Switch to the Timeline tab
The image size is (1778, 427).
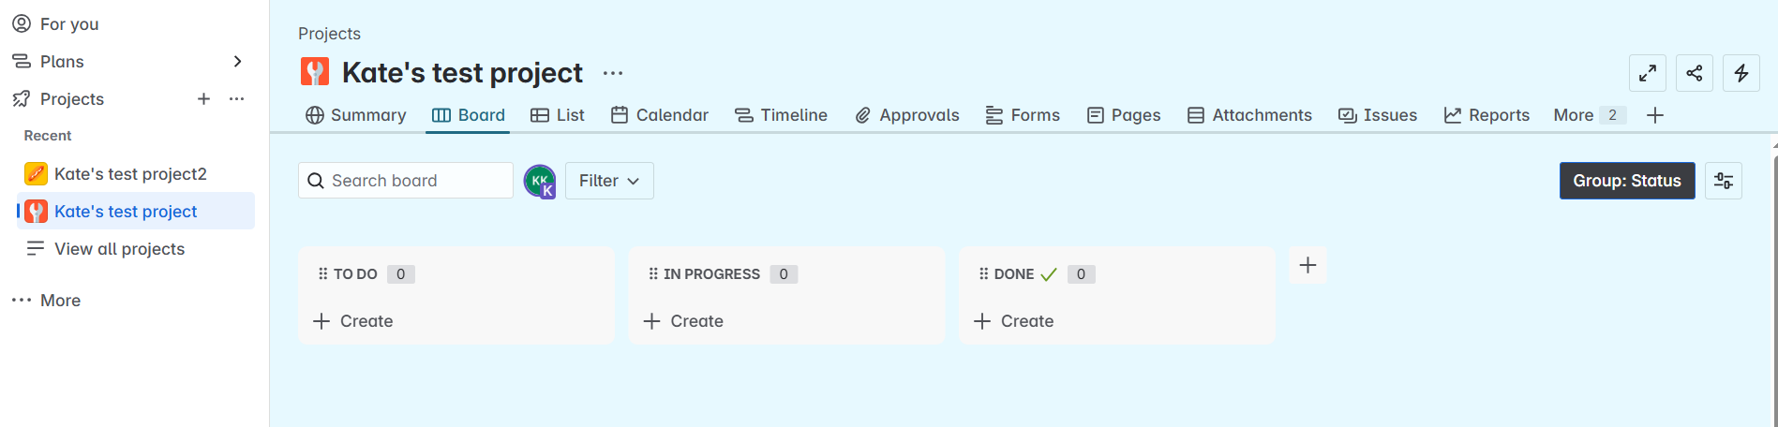pos(782,115)
